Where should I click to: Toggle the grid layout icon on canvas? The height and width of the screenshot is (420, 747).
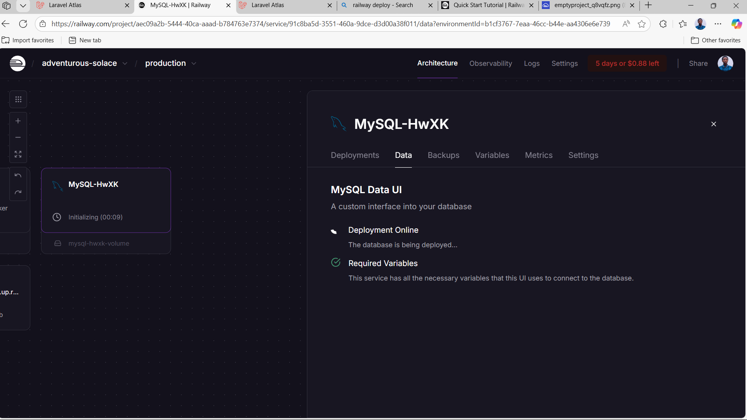click(x=18, y=100)
